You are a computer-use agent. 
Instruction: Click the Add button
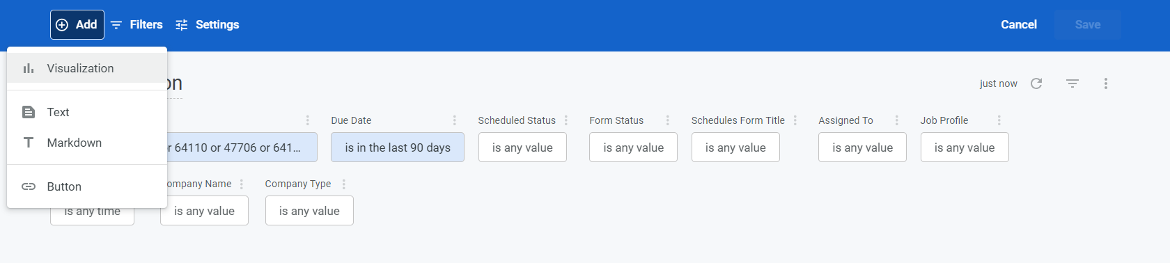[x=77, y=24]
